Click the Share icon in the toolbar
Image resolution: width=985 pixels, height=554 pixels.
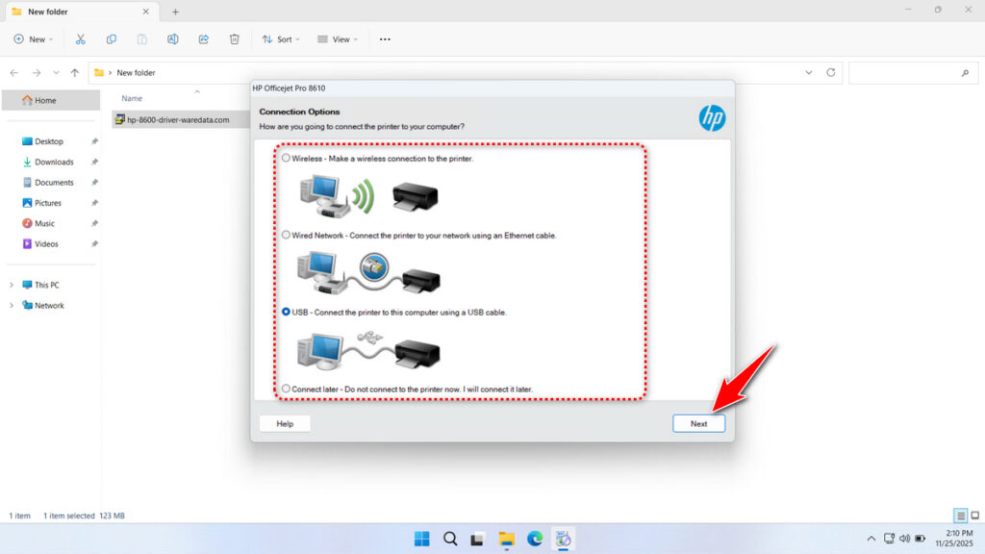203,38
